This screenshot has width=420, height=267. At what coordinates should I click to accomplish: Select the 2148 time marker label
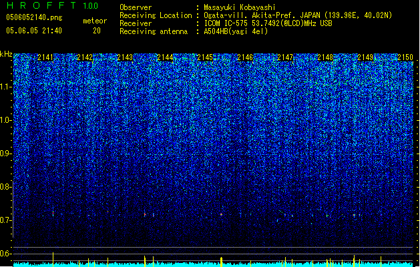(325, 57)
